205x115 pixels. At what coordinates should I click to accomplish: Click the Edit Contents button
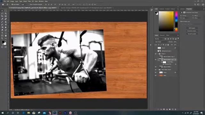[192, 28]
